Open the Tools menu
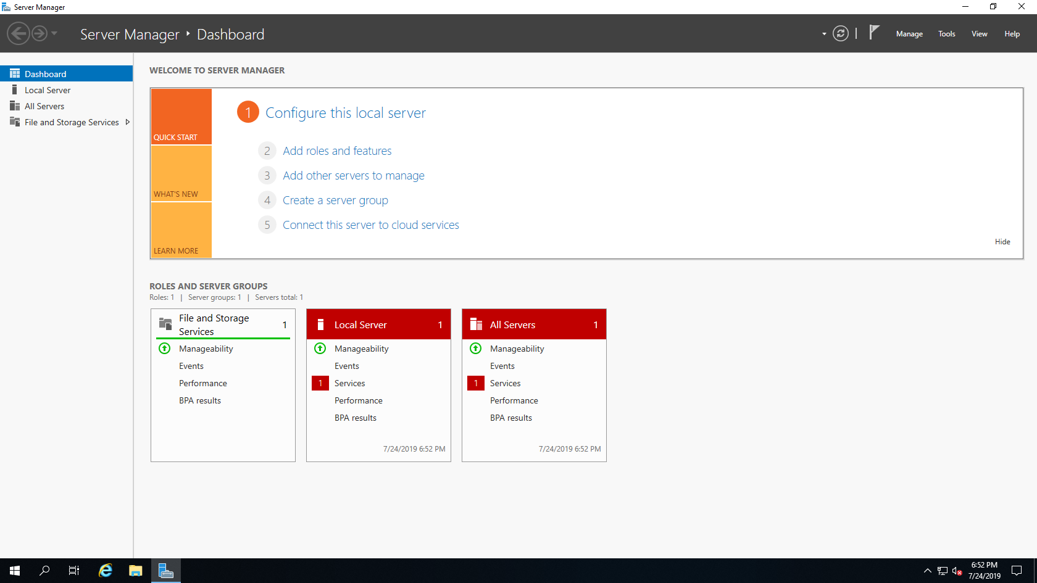 tap(946, 34)
